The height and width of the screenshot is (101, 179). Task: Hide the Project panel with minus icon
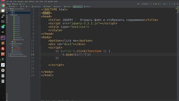tap(29, 6)
